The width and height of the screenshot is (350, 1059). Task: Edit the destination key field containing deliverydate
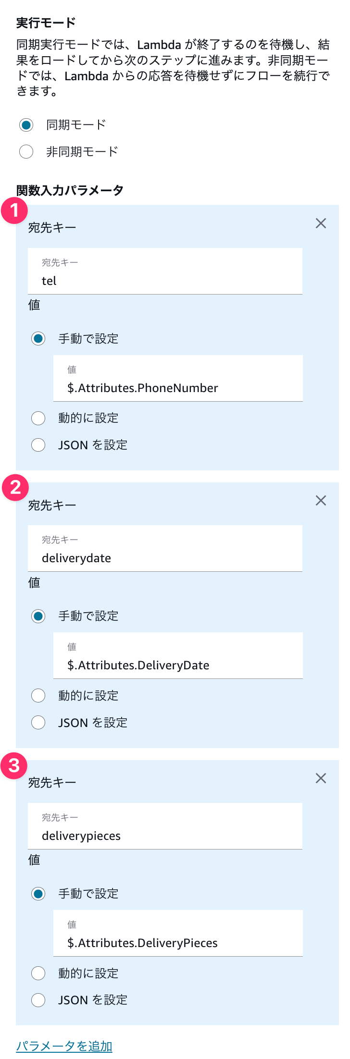(x=165, y=548)
